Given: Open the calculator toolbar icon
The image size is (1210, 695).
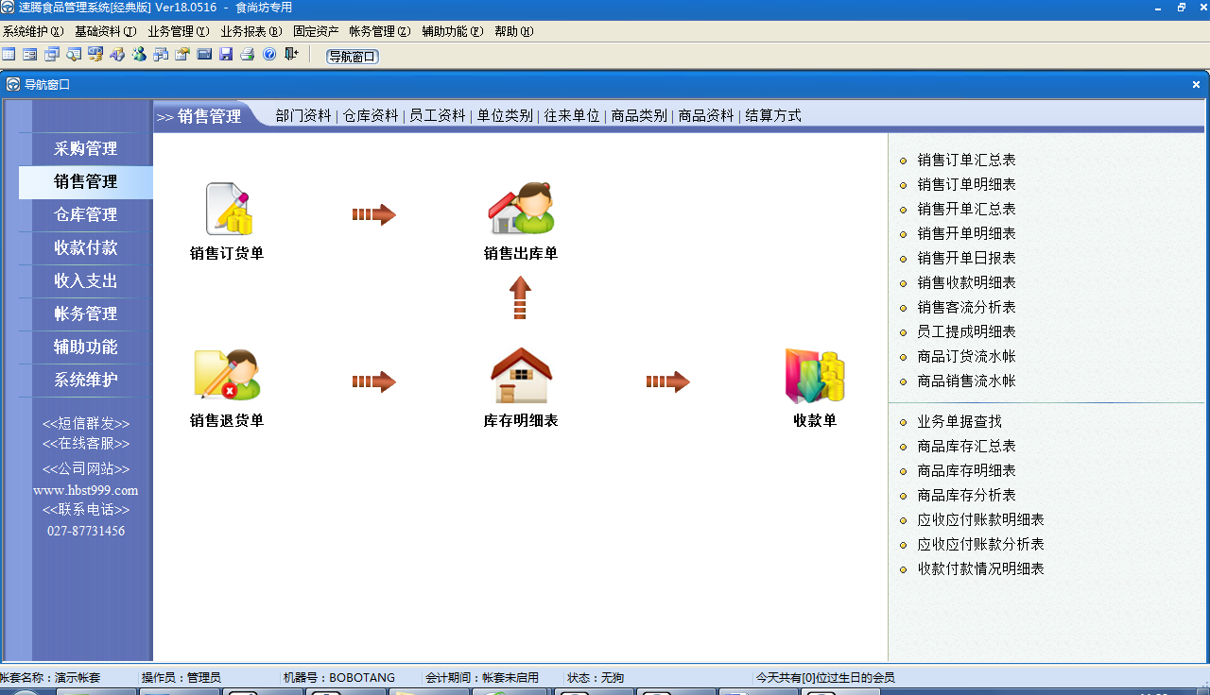Looking at the screenshot, I should [x=203, y=54].
